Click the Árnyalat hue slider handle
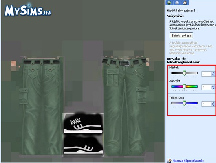Viewport: 216px width, 163px height. pyautogui.click(x=185, y=87)
